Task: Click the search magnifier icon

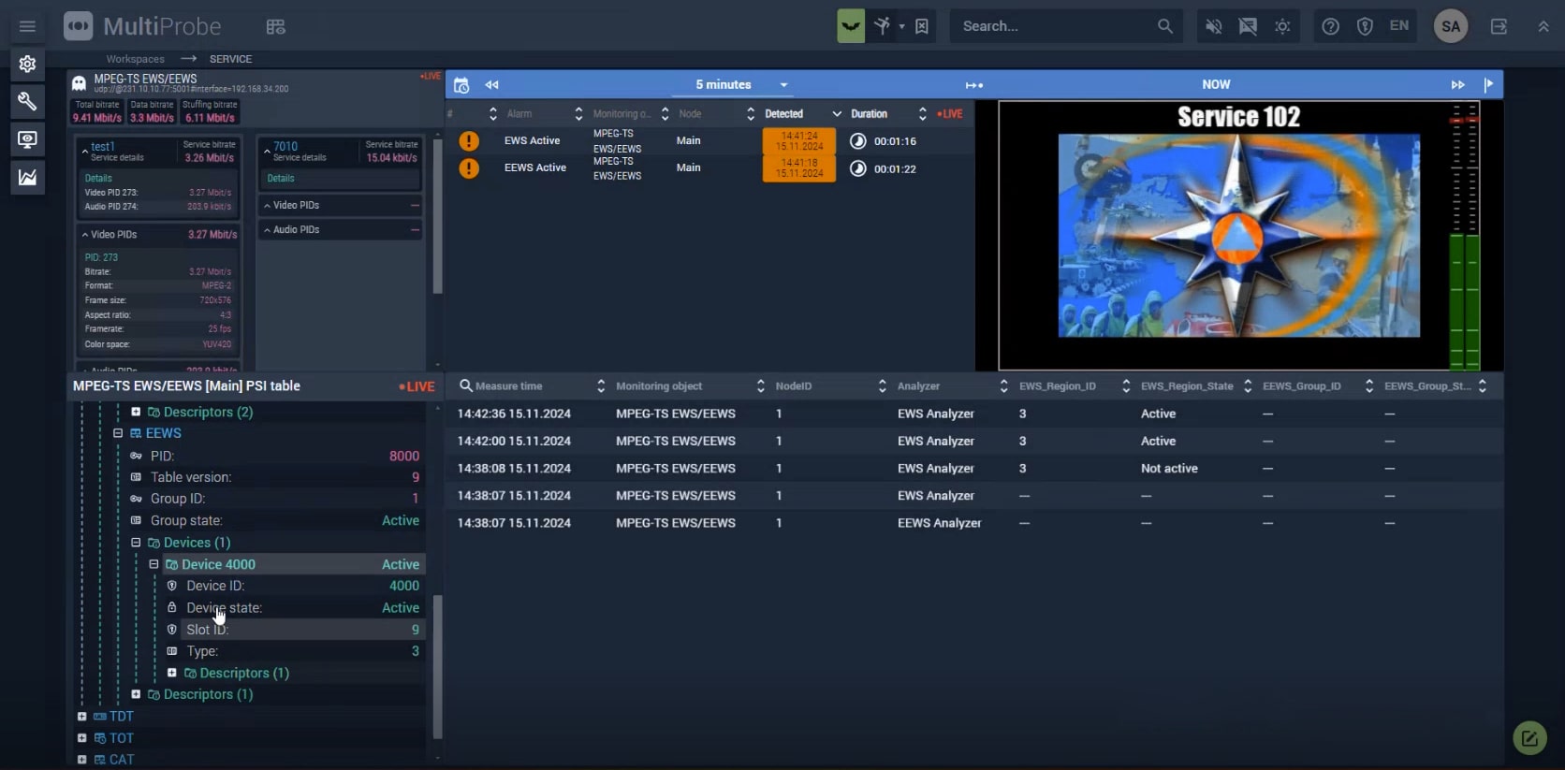Action: (x=1165, y=26)
